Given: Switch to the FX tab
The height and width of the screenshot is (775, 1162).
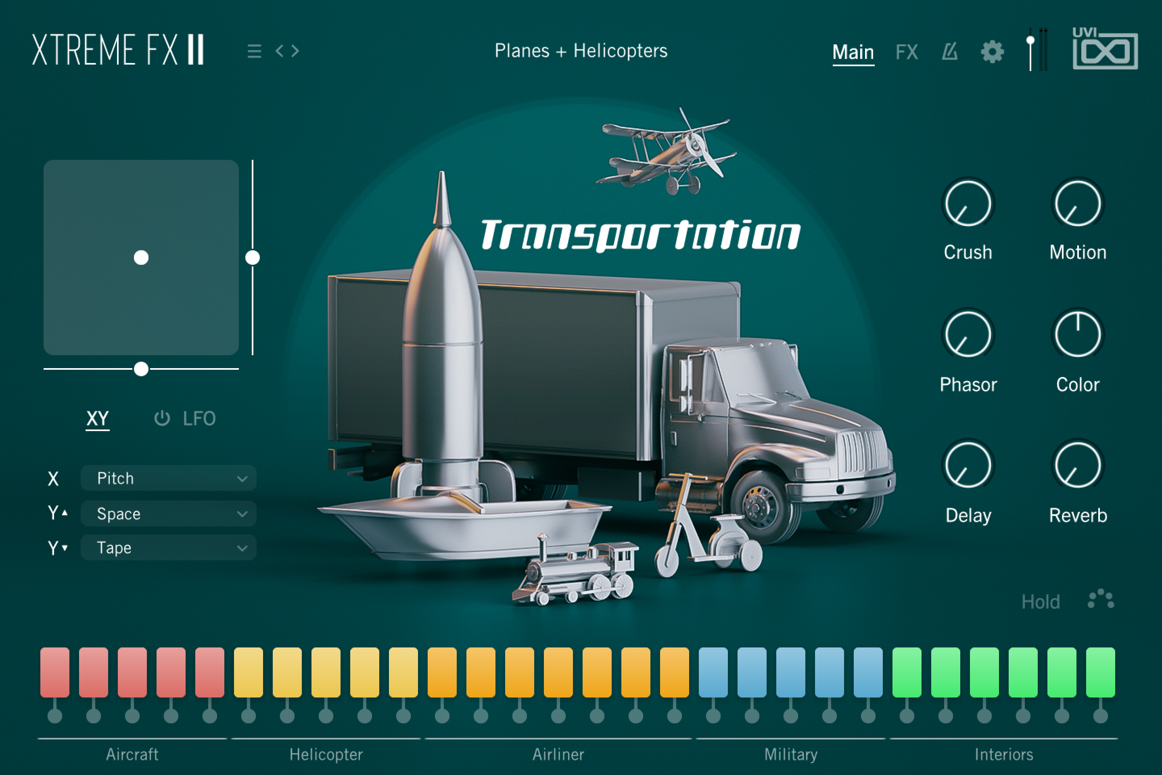Looking at the screenshot, I should 907,52.
